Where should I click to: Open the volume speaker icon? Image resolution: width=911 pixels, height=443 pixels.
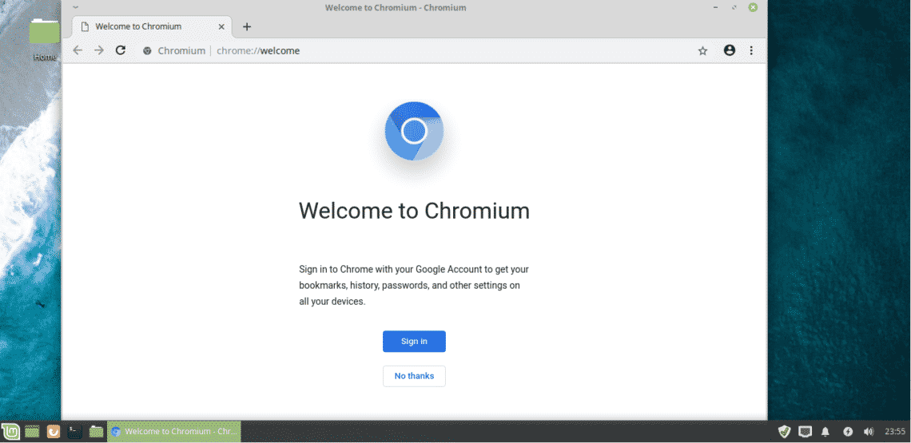point(869,431)
